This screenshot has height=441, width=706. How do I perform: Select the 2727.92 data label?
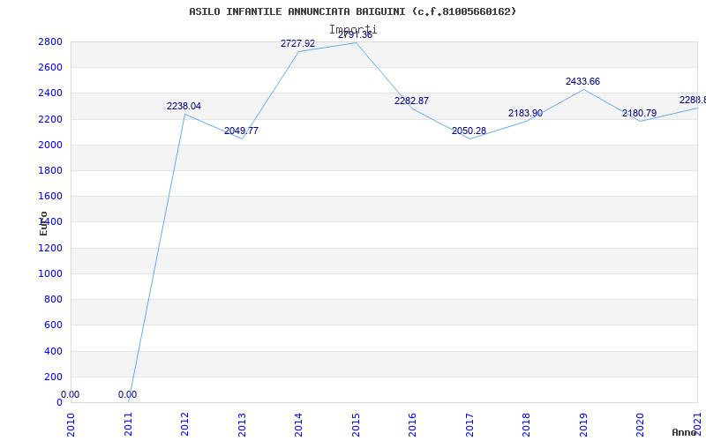click(x=297, y=43)
